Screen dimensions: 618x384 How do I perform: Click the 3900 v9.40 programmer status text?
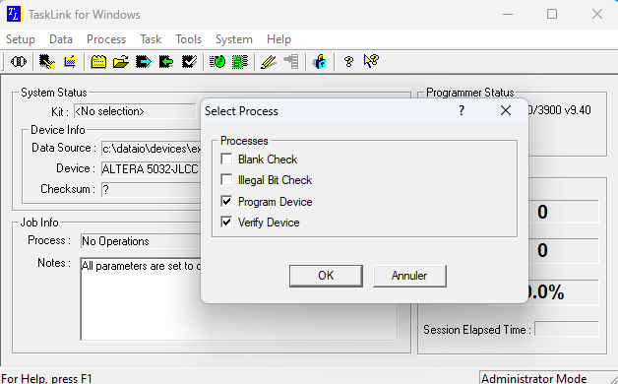[x=560, y=110]
